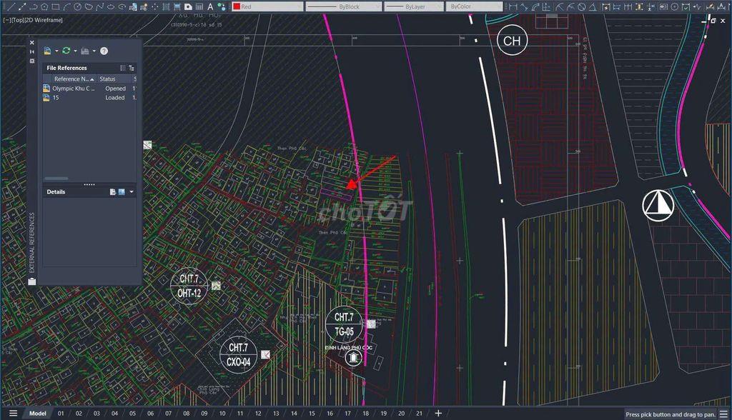
Task: Open External References help
Action: click(x=104, y=51)
